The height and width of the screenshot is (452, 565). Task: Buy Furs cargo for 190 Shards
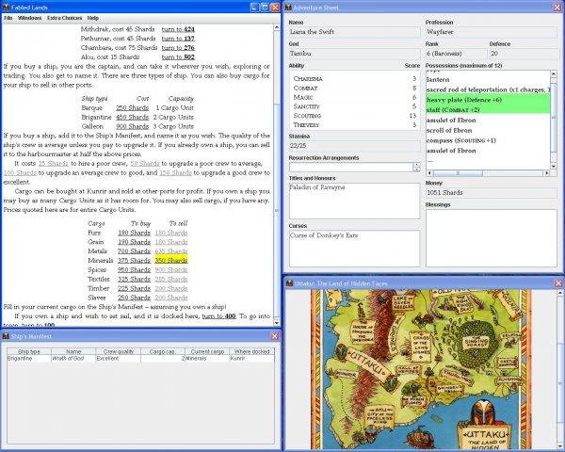(134, 232)
